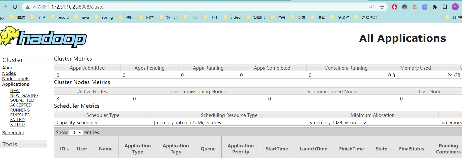Filter applications by NEW state
This screenshot has width=462, height=158.
coord(15,91)
